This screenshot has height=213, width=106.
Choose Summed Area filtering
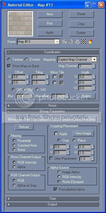pos(14,145)
